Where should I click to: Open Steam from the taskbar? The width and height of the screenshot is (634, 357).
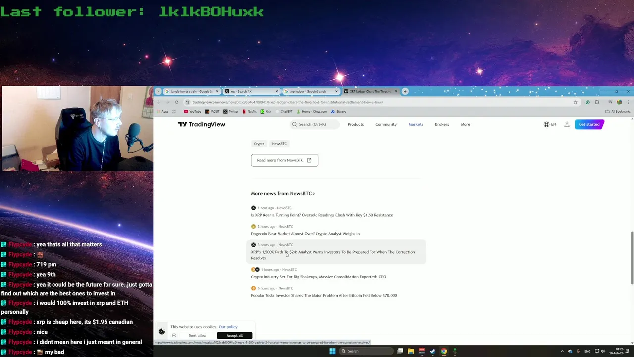(x=432, y=351)
